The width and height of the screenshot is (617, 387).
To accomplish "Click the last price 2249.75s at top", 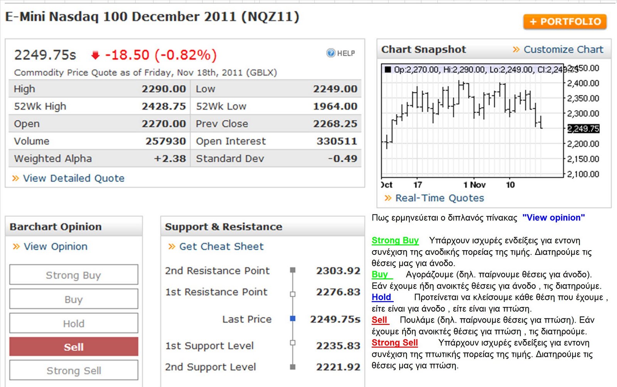I will click(45, 55).
